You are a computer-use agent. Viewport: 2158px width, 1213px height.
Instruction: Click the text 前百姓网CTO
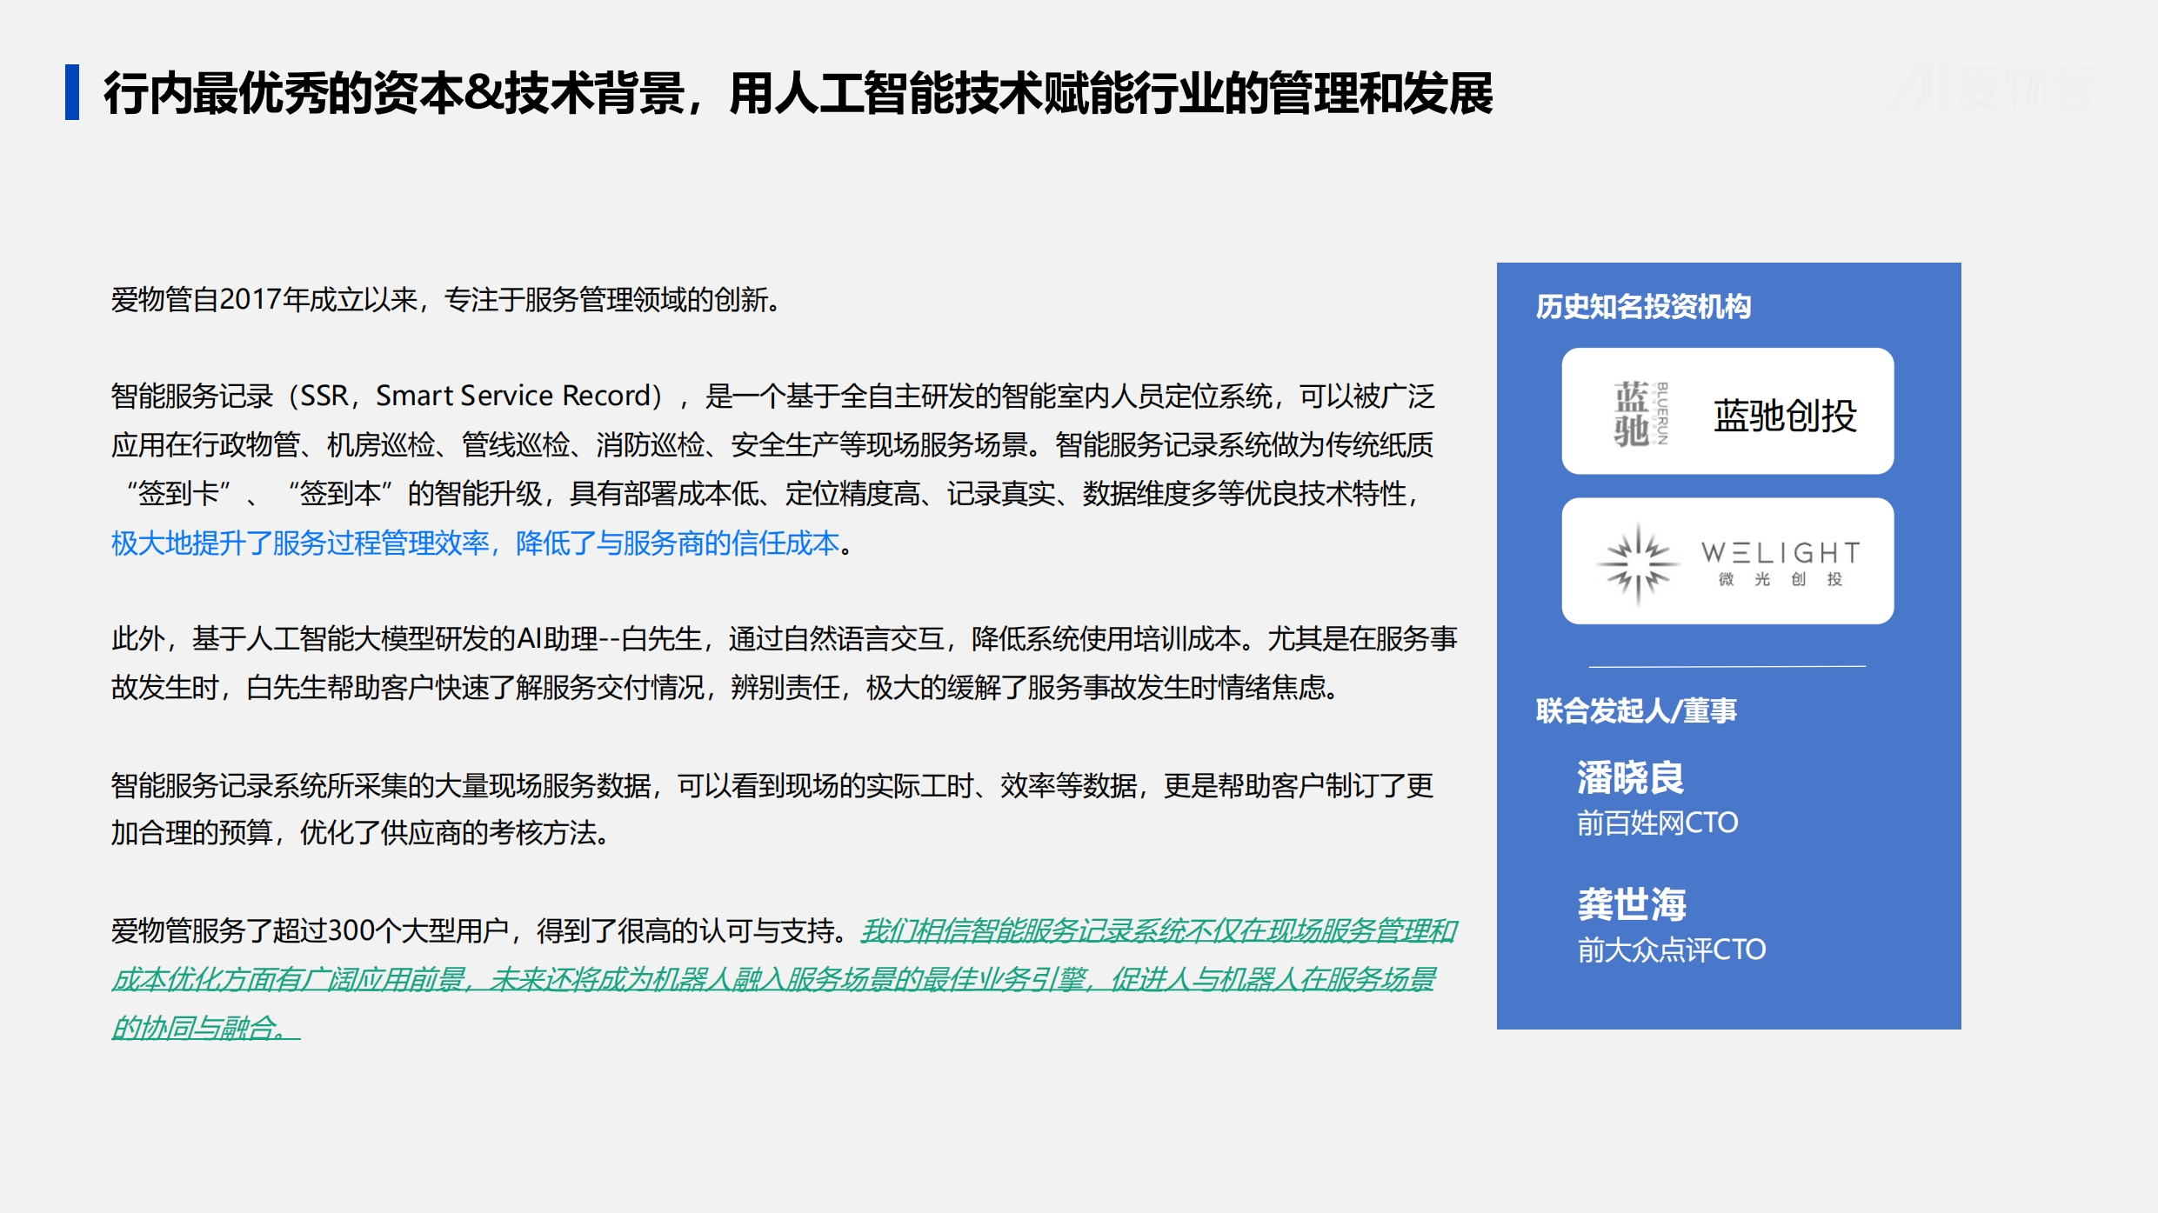[1658, 823]
